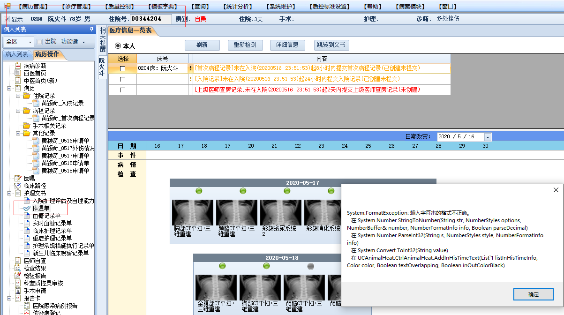Select the 病程记录 folder icon
Screen dimensions: 564x315
(x=27, y=111)
